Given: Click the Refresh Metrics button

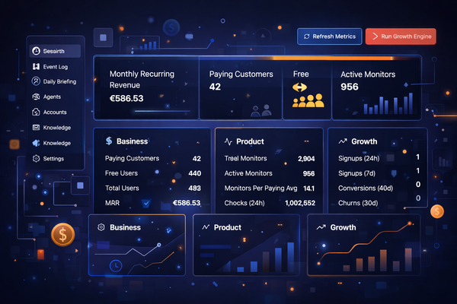Looking at the screenshot, I should coord(329,36).
